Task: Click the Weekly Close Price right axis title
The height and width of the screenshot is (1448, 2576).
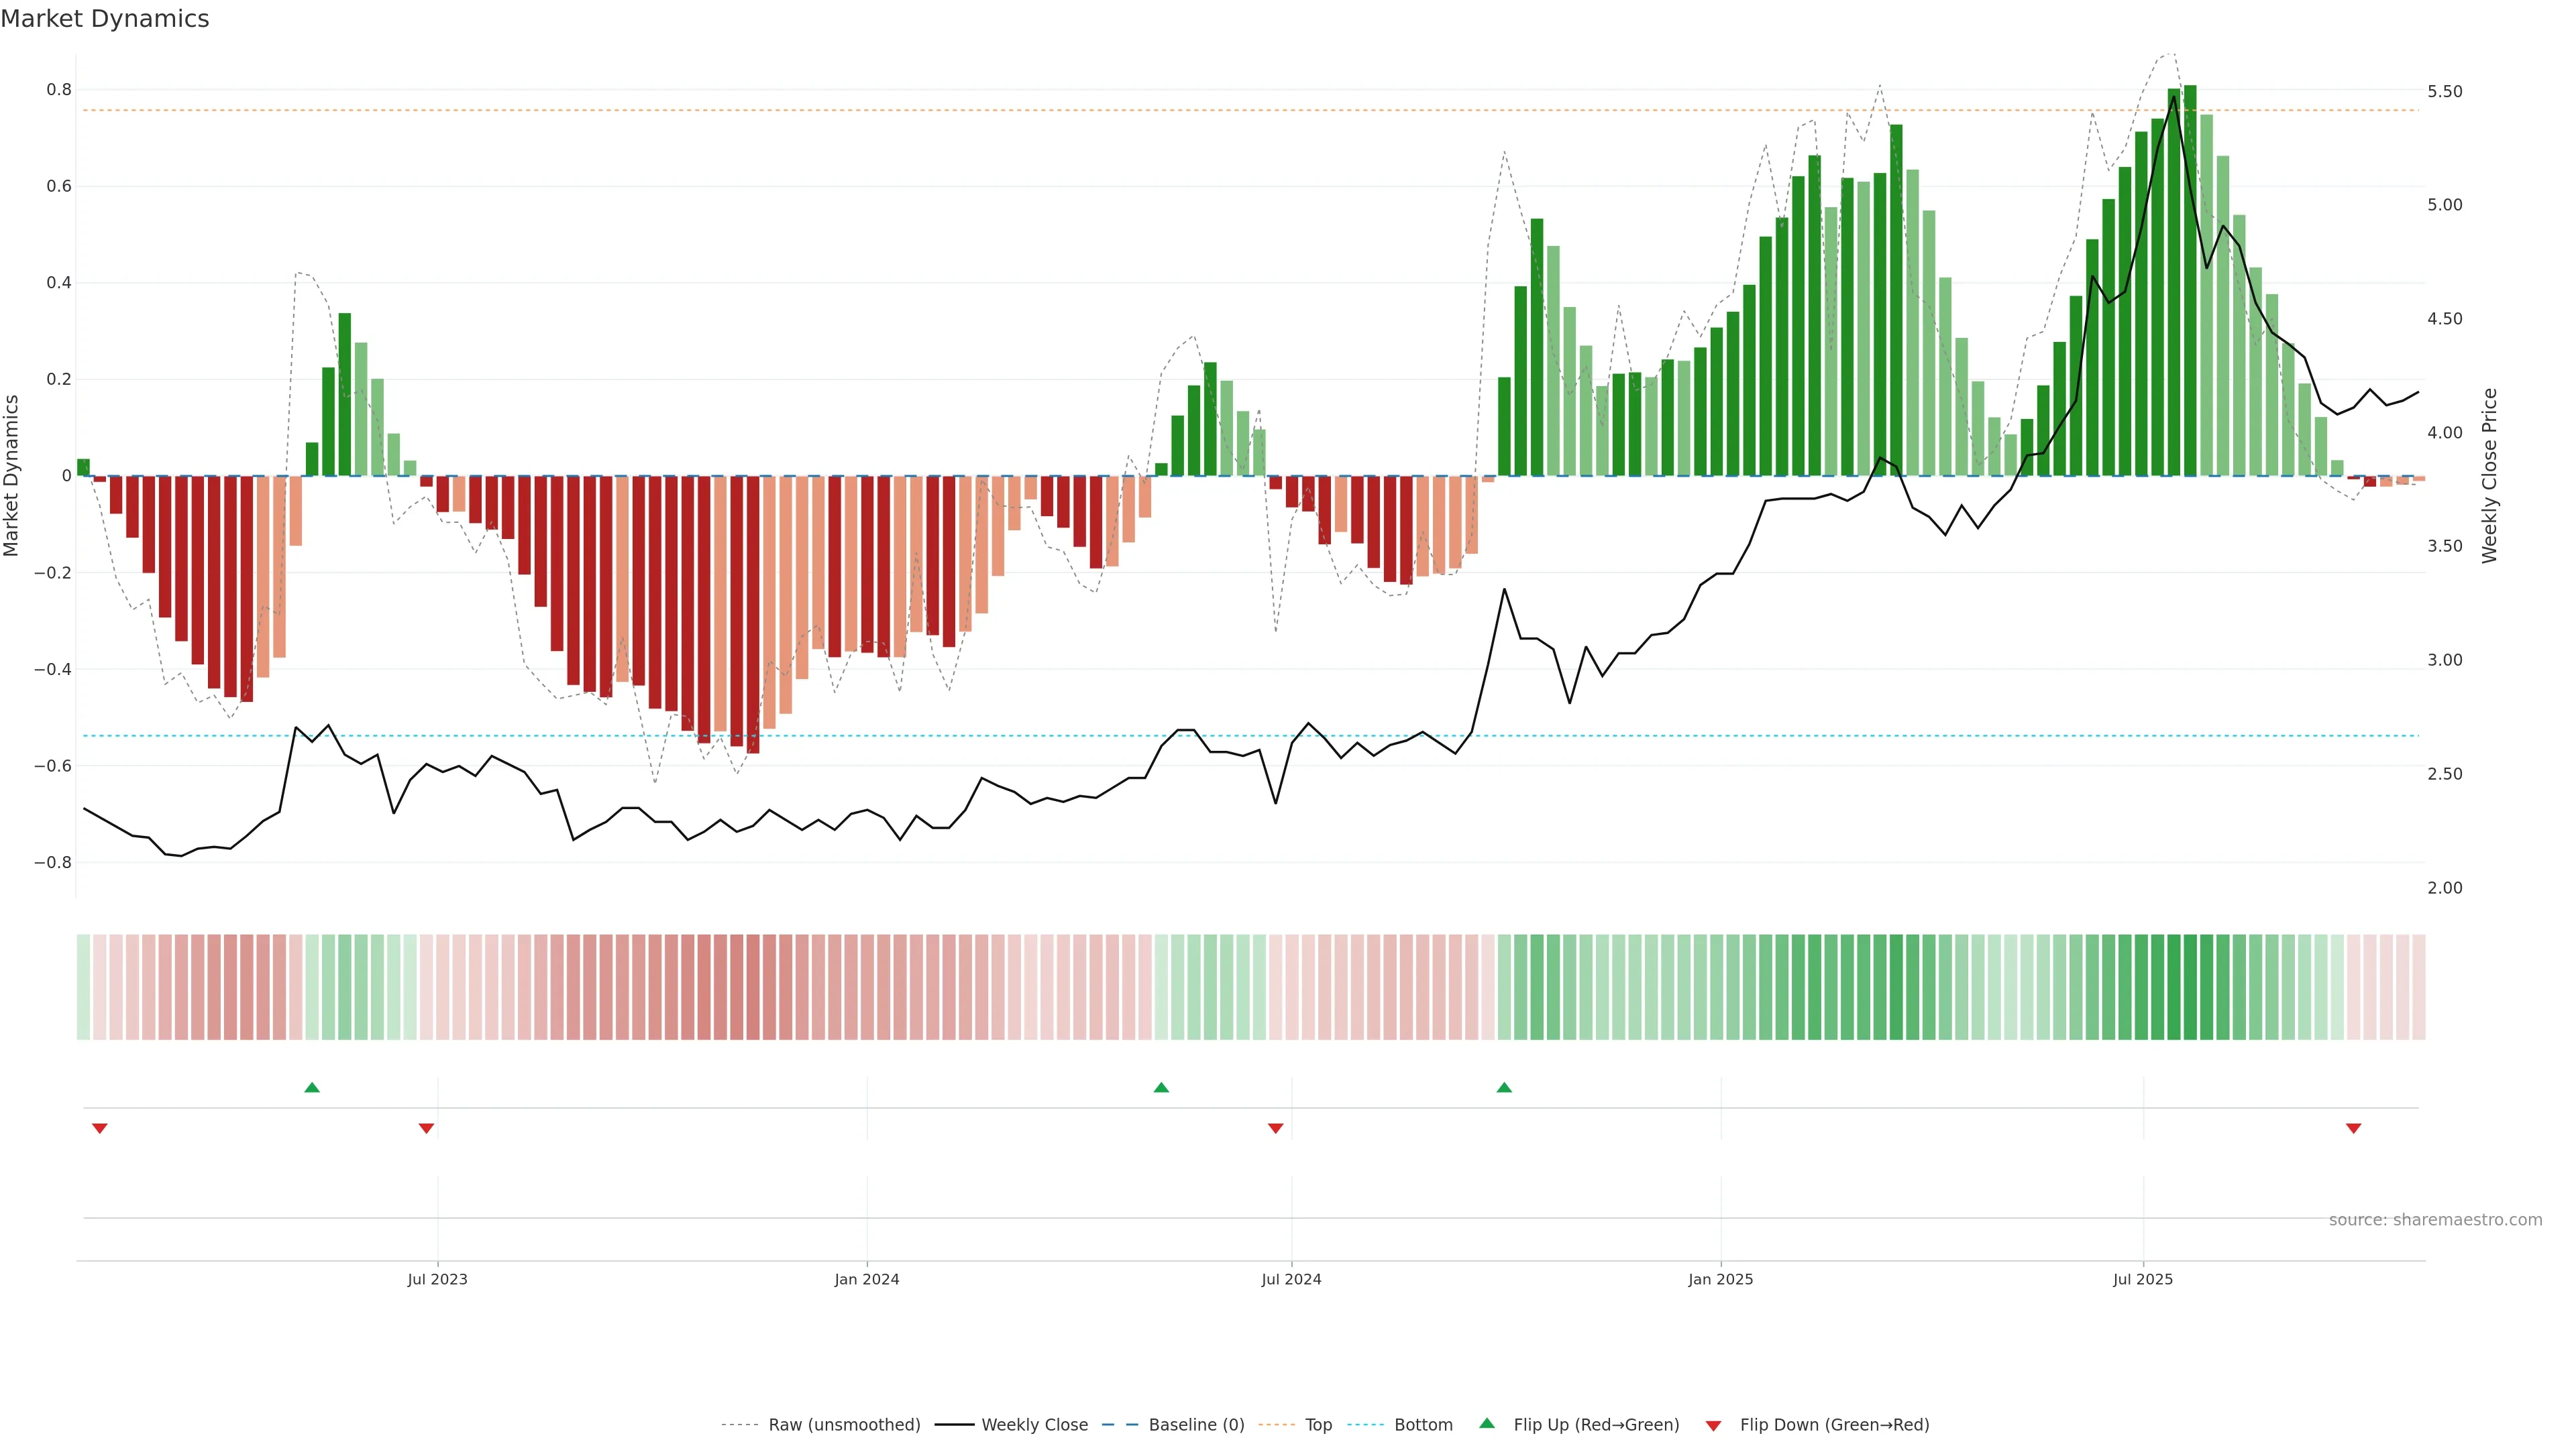Action: [2489, 476]
